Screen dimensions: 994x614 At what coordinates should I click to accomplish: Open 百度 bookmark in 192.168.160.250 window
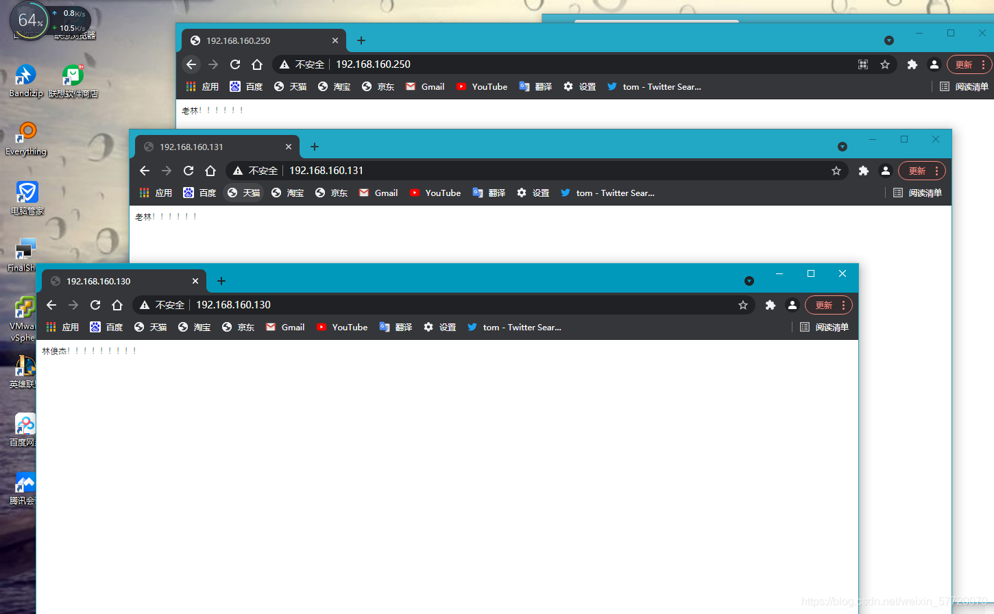[x=246, y=87]
